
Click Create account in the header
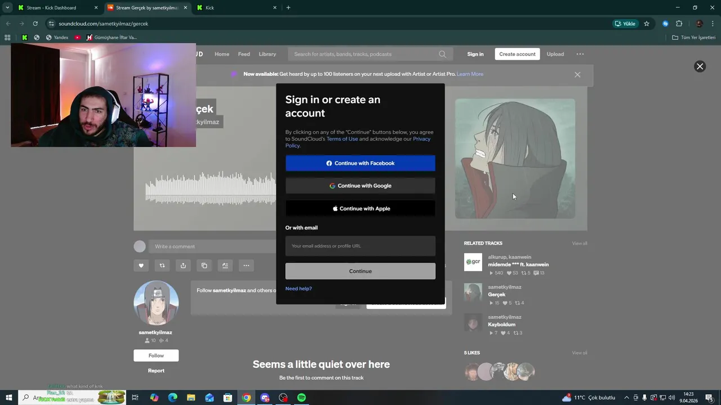pyautogui.click(x=517, y=54)
